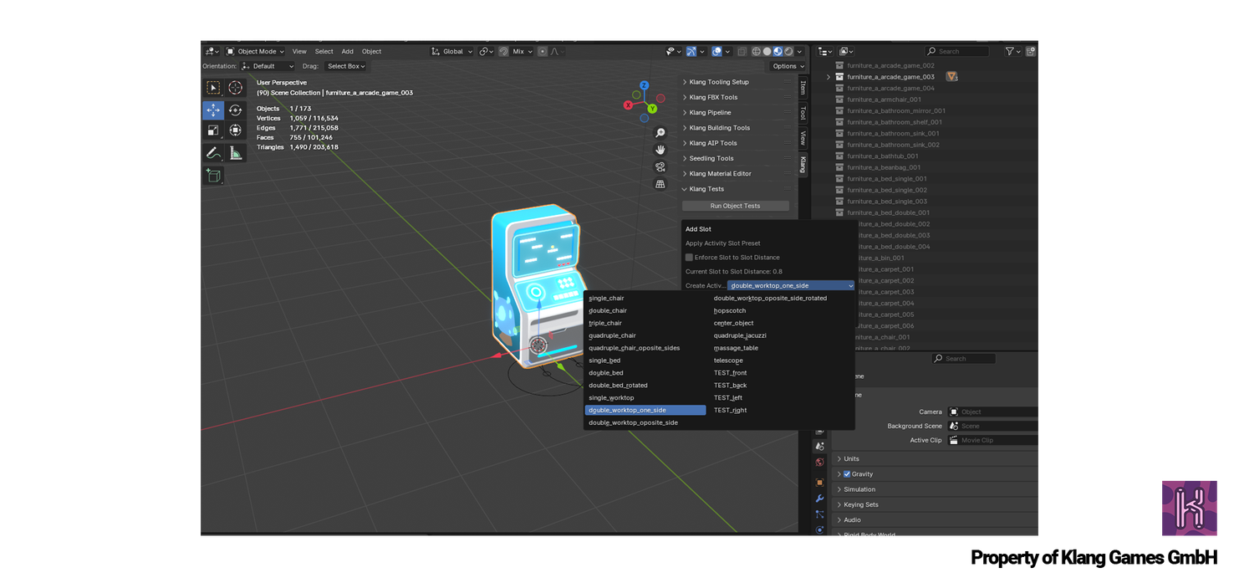
Task: Expand the Klang FBX Tools panel
Action: click(x=713, y=97)
